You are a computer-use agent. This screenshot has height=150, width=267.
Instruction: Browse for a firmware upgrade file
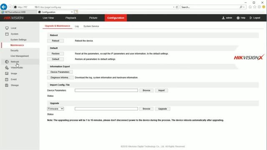click(x=146, y=109)
